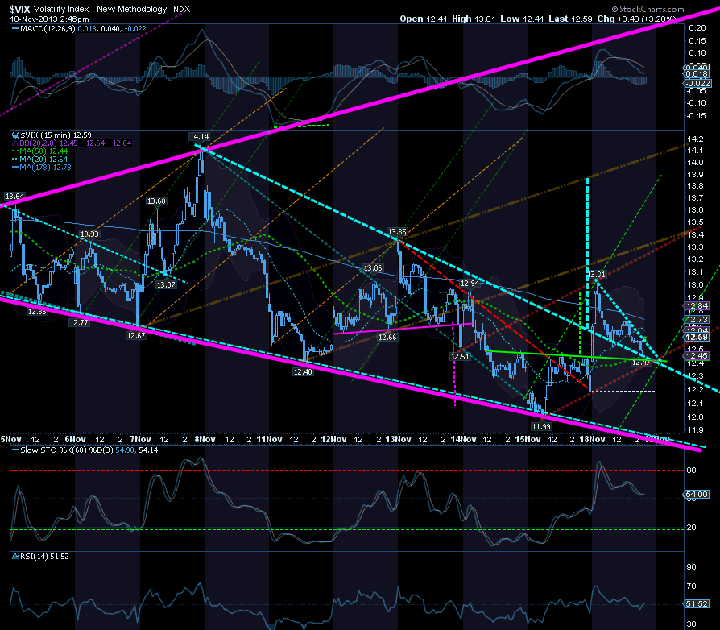720x630 pixels.
Task: Select the MA(50) legend entry
Action: pyautogui.click(x=43, y=151)
